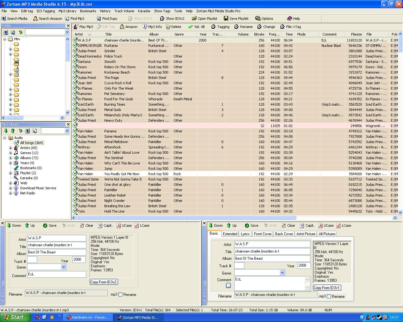Open Search Amazon from the toolbar
The height and width of the screenshot is (322, 403).
click(47, 19)
